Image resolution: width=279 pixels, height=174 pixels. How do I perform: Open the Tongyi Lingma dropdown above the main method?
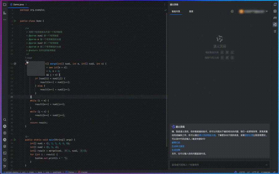click(27, 137)
